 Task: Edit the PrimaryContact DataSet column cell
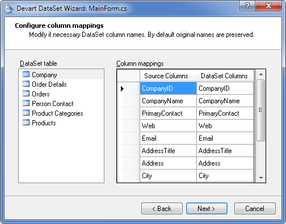225,113
